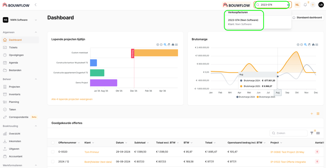
Task: Open the Brutomarge chart hamburger menu
Action: point(317,45)
